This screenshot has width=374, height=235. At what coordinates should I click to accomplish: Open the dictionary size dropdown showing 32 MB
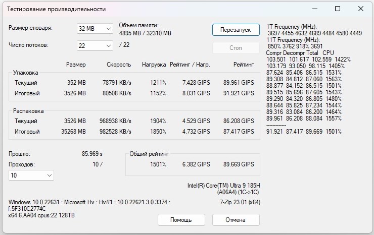[95, 29]
